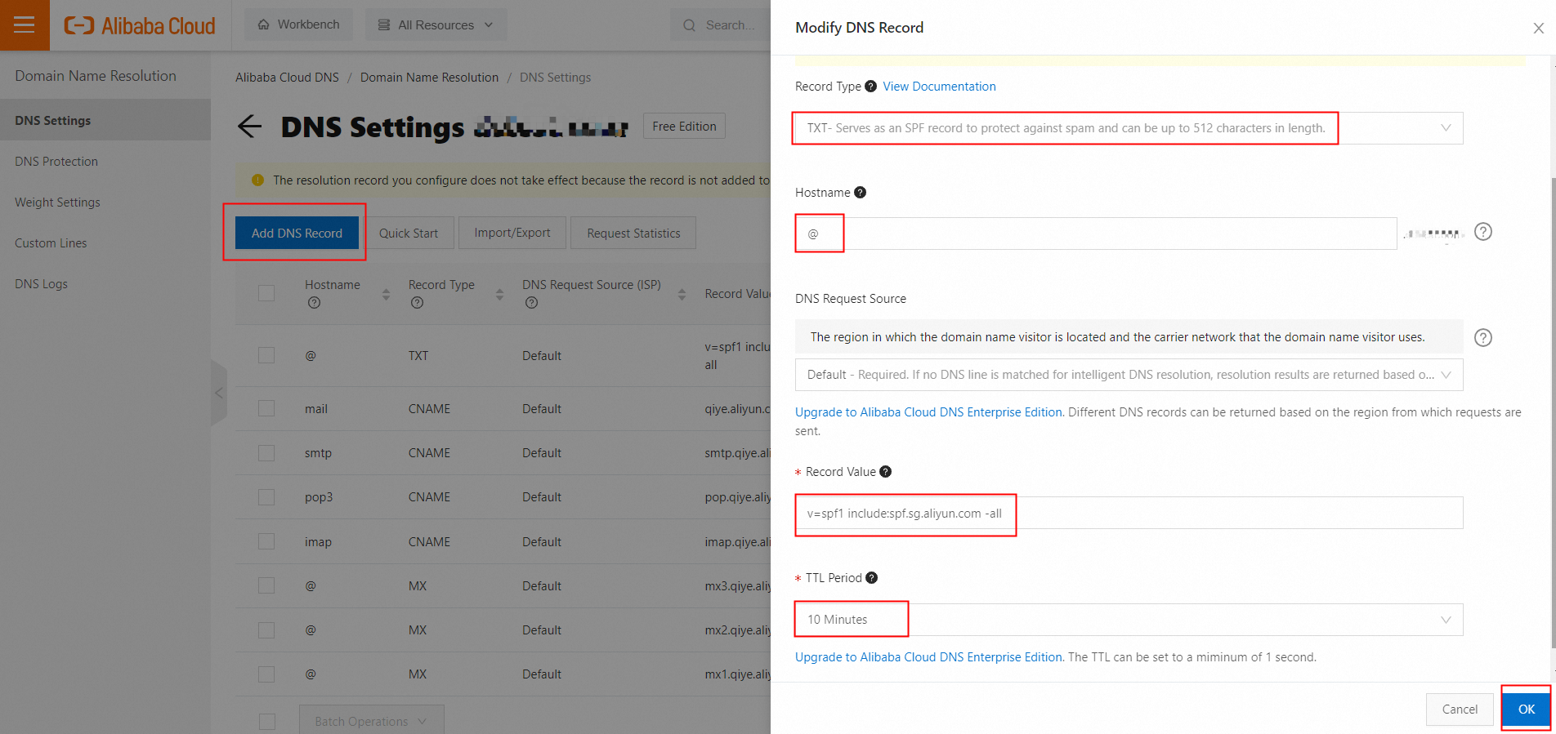
Task: Check the pop3 CNAME row checkbox
Action: tap(266, 497)
